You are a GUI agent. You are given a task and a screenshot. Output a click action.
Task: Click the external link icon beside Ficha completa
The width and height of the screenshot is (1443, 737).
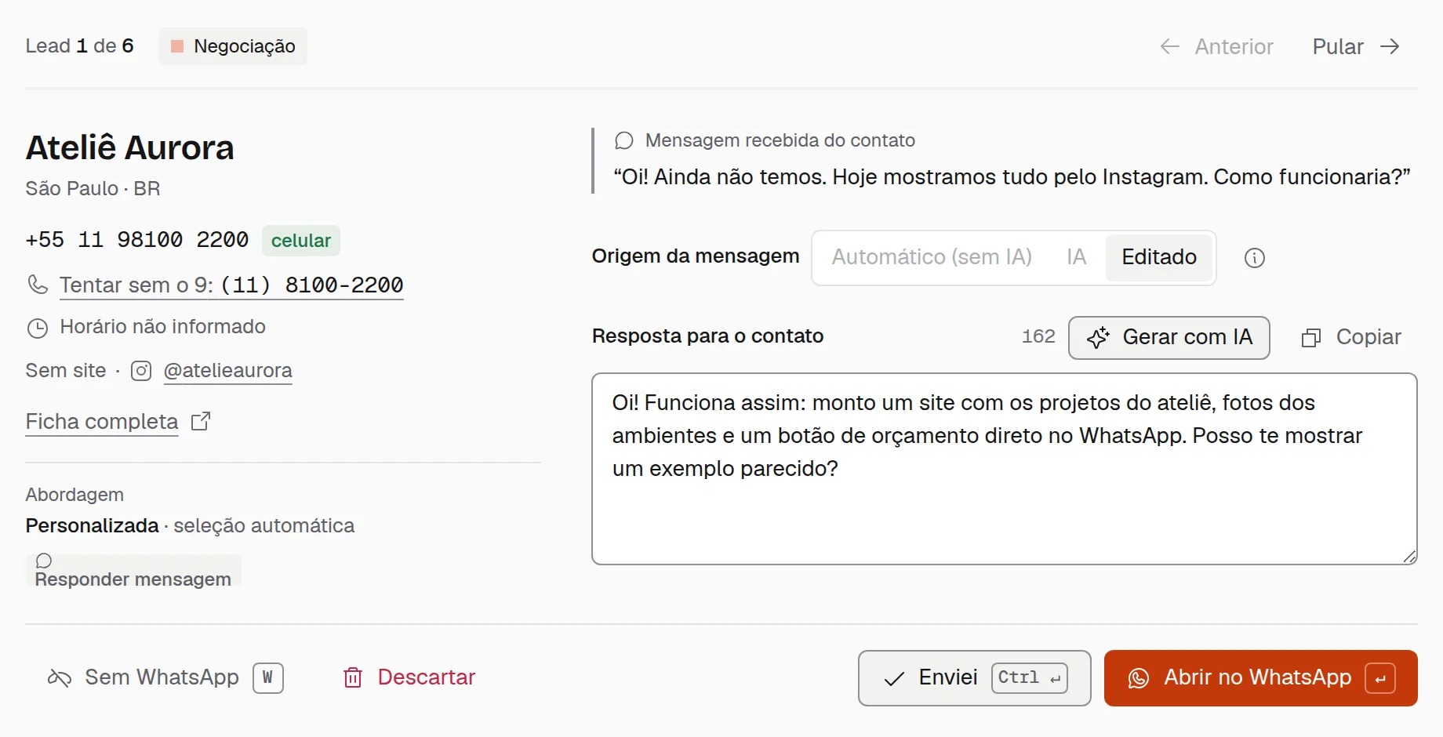201,422
